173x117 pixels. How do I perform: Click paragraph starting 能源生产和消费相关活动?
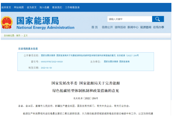click(x=88, y=114)
